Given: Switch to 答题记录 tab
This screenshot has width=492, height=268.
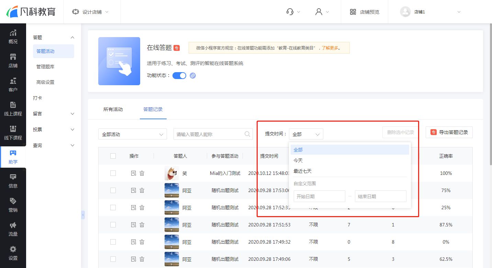Looking at the screenshot, I should tap(153, 109).
